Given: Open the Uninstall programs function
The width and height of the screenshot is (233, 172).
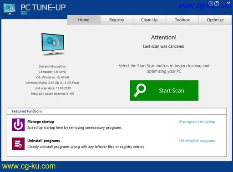Looking at the screenshot, I should pyautogui.click(x=44, y=141).
